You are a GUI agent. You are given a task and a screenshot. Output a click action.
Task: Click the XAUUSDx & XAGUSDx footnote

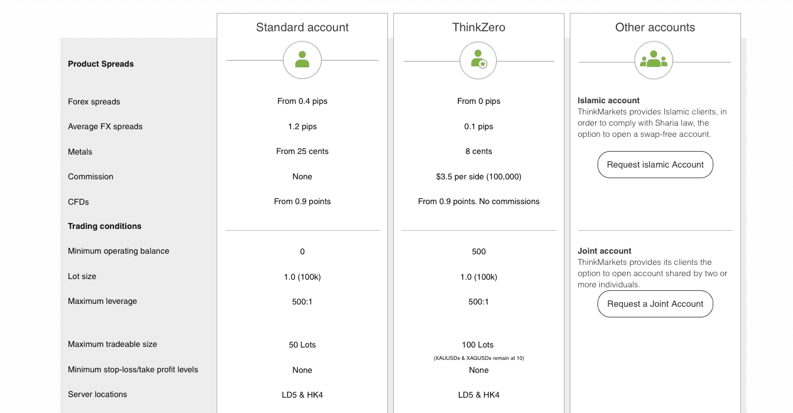pyautogui.click(x=479, y=358)
